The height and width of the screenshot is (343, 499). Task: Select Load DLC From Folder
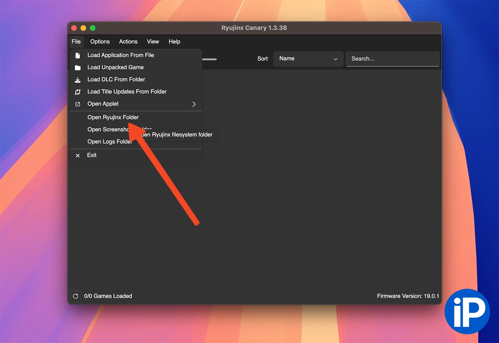click(x=136, y=79)
